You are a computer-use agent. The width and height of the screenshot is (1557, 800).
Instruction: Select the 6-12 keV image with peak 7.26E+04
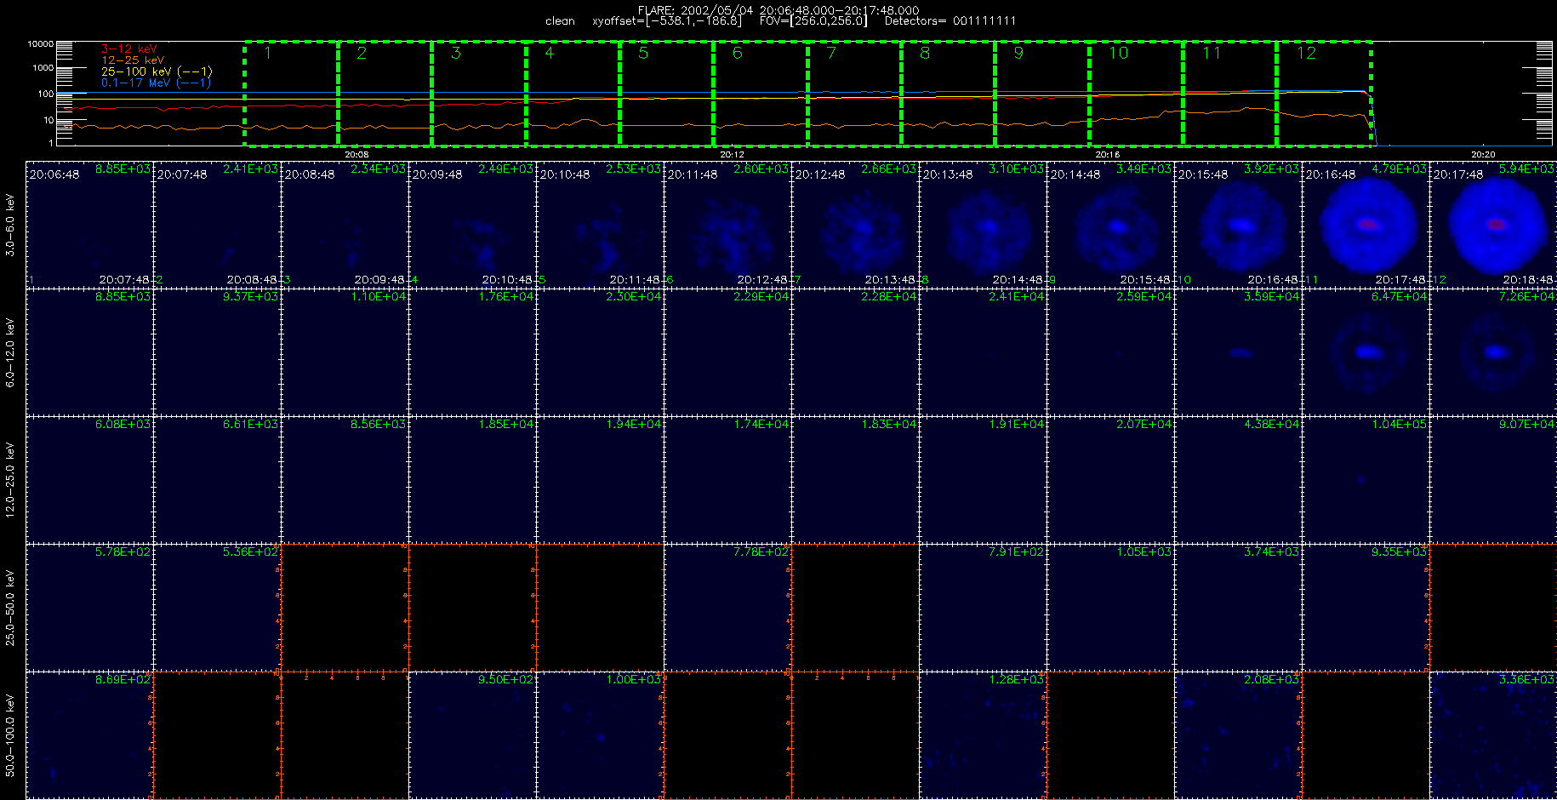pos(1494,352)
